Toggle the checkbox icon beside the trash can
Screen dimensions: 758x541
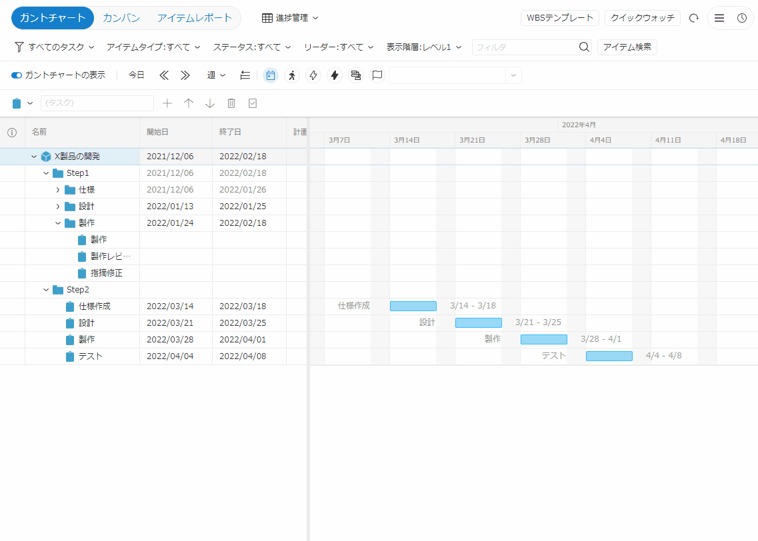[x=253, y=103]
